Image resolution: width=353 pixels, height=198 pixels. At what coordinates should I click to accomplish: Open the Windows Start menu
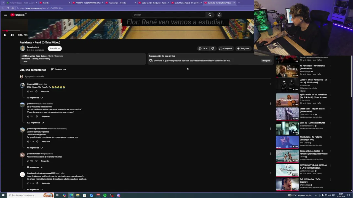[3, 195]
